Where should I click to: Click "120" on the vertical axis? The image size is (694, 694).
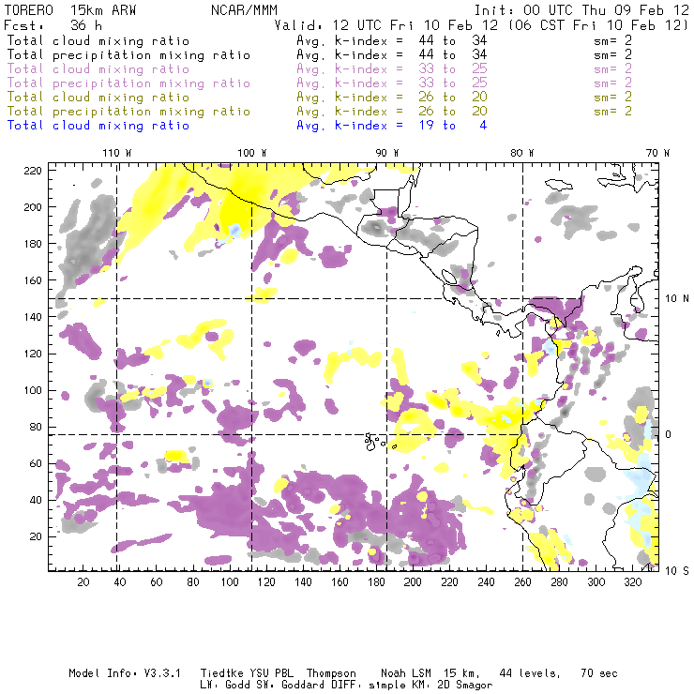click(33, 354)
